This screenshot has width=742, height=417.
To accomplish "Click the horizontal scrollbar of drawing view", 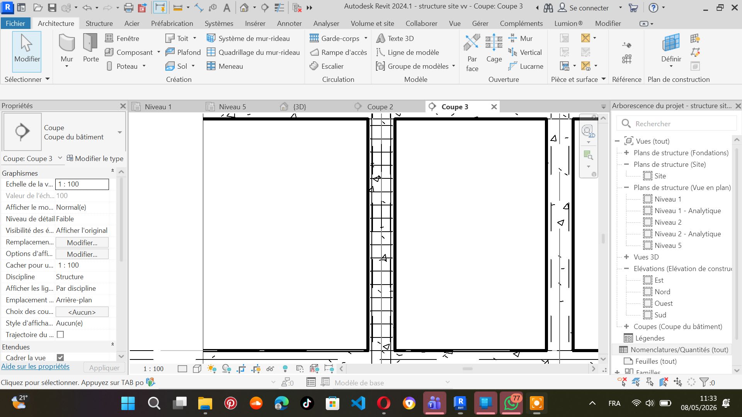I will tap(467, 369).
